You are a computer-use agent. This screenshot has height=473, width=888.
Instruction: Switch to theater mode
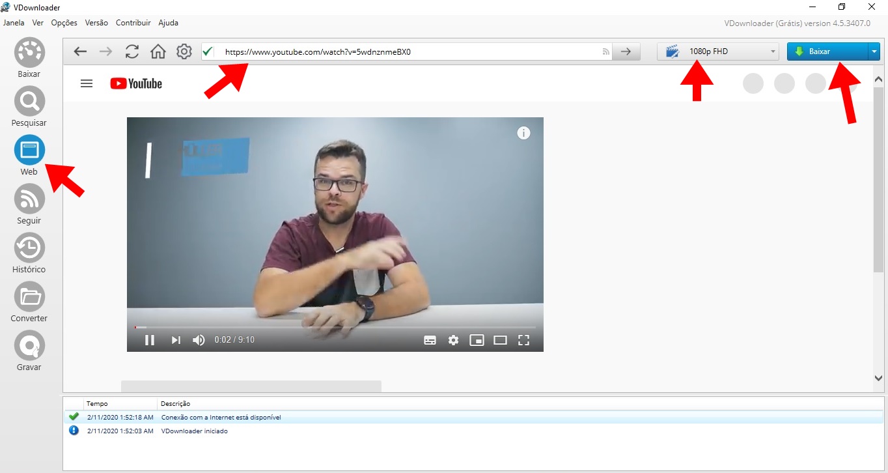click(500, 340)
